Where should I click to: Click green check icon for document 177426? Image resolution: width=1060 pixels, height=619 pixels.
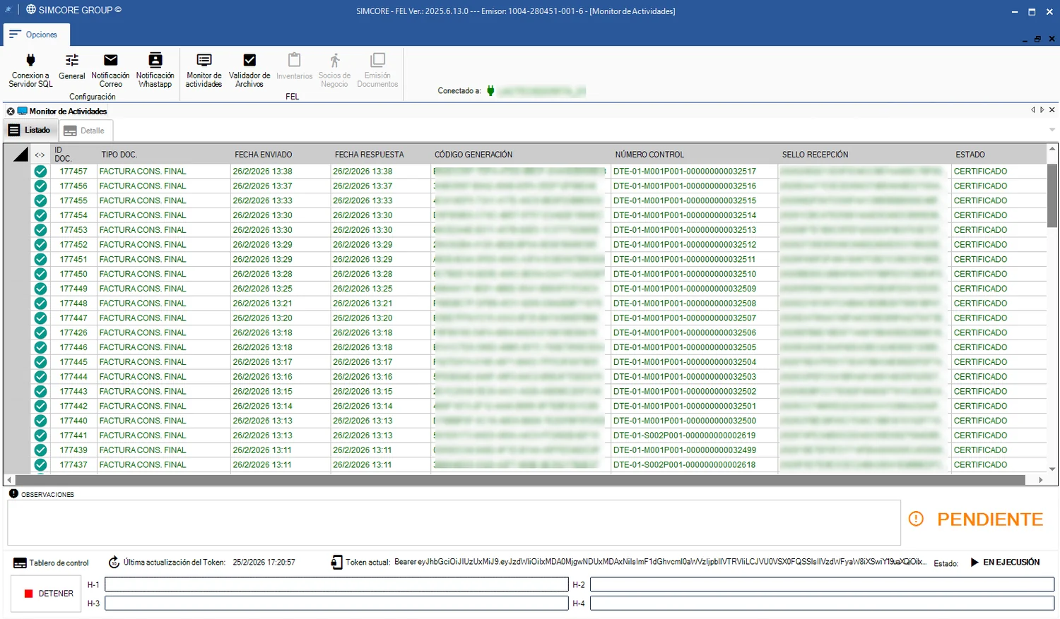pyautogui.click(x=40, y=332)
